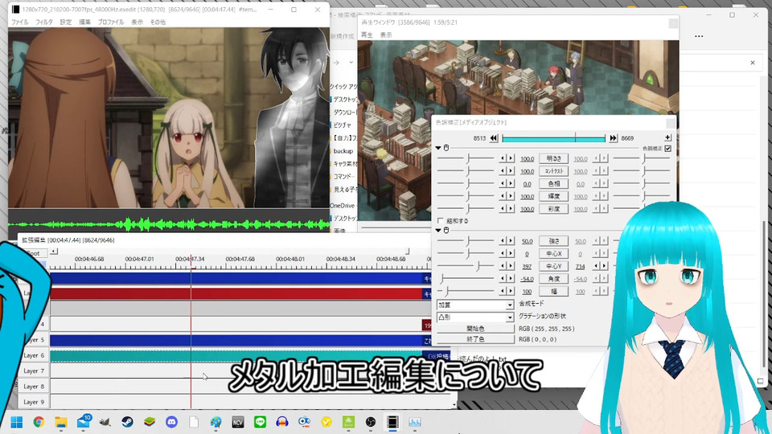Toggle Layer 6 visibility in timeline
This screenshot has width=772, height=434.
pos(34,355)
